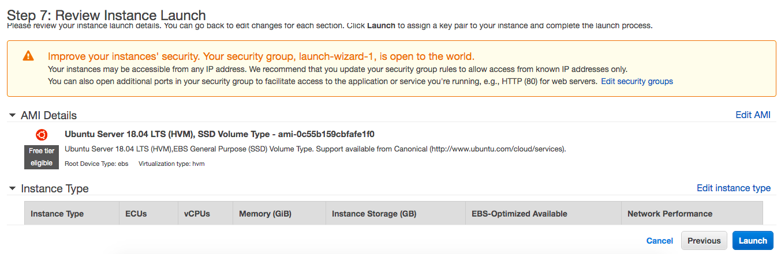This screenshot has width=781, height=254.
Task: Click the Network Performance column header
Action: [670, 214]
